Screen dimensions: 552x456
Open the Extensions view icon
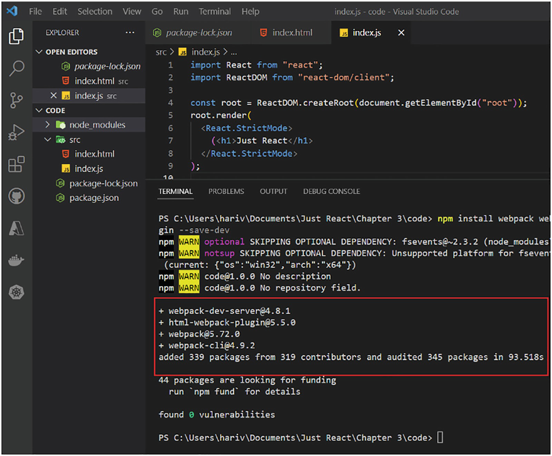pyautogui.click(x=16, y=164)
